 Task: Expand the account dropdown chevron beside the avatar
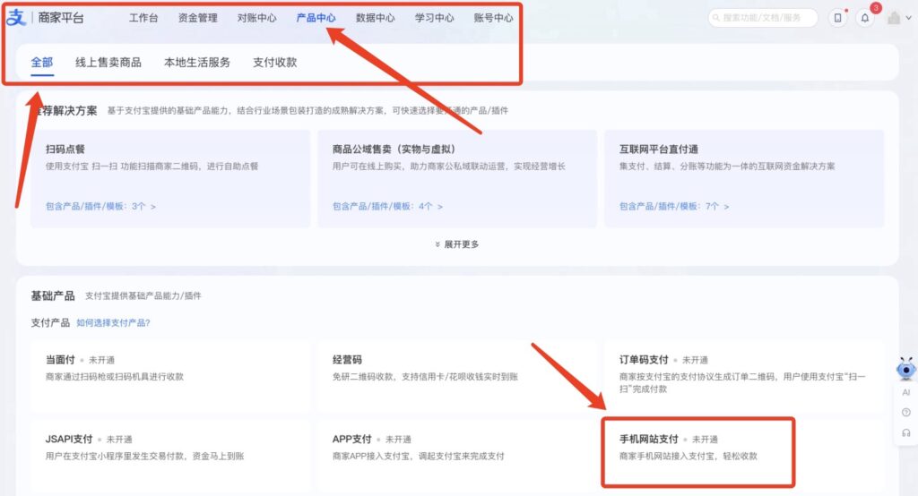pos(909,18)
